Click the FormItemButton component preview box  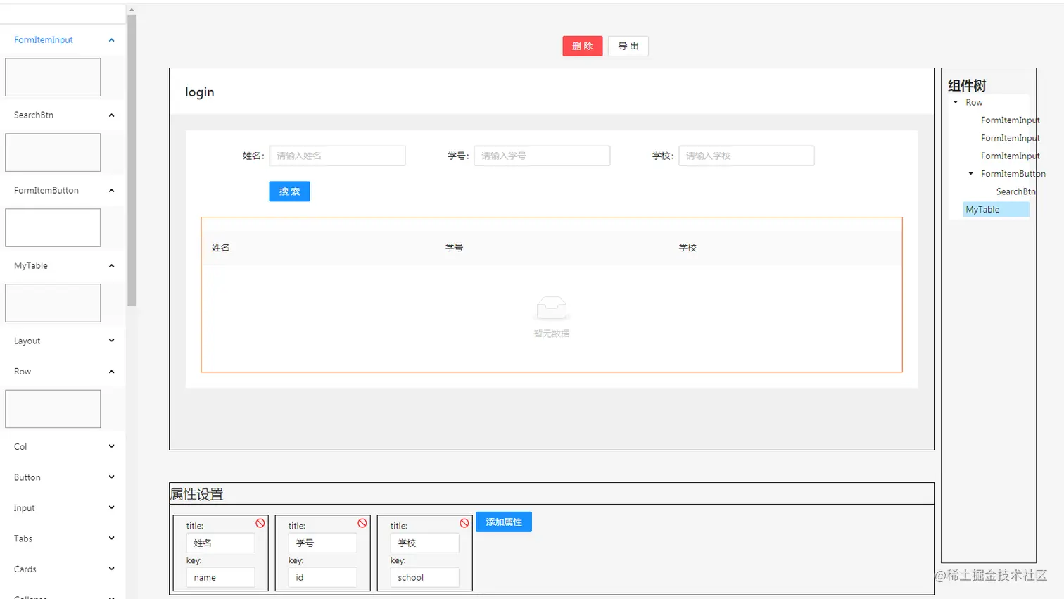pos(53,227)
